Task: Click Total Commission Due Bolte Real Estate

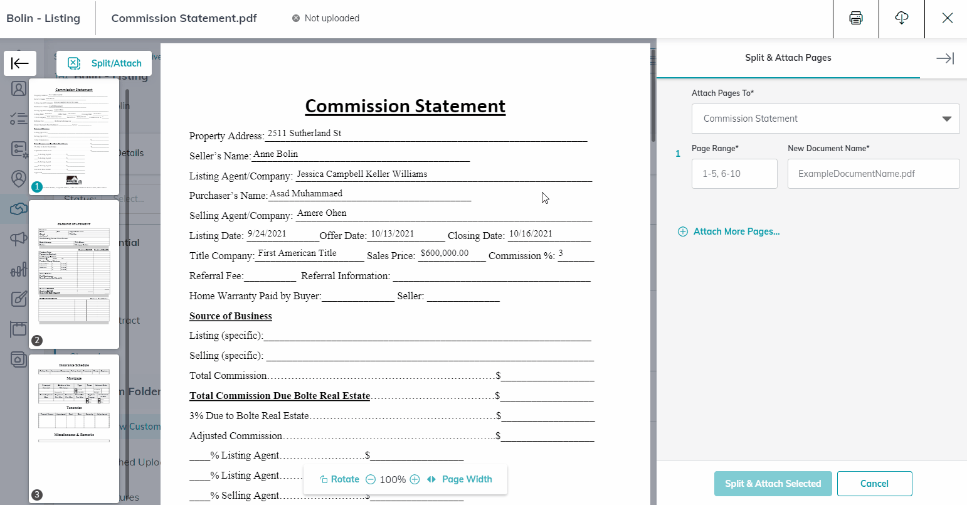Action: pyautogui.click(x=280, y=396)
